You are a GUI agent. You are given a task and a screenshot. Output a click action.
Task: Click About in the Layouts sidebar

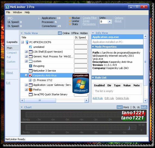(10, 73)
